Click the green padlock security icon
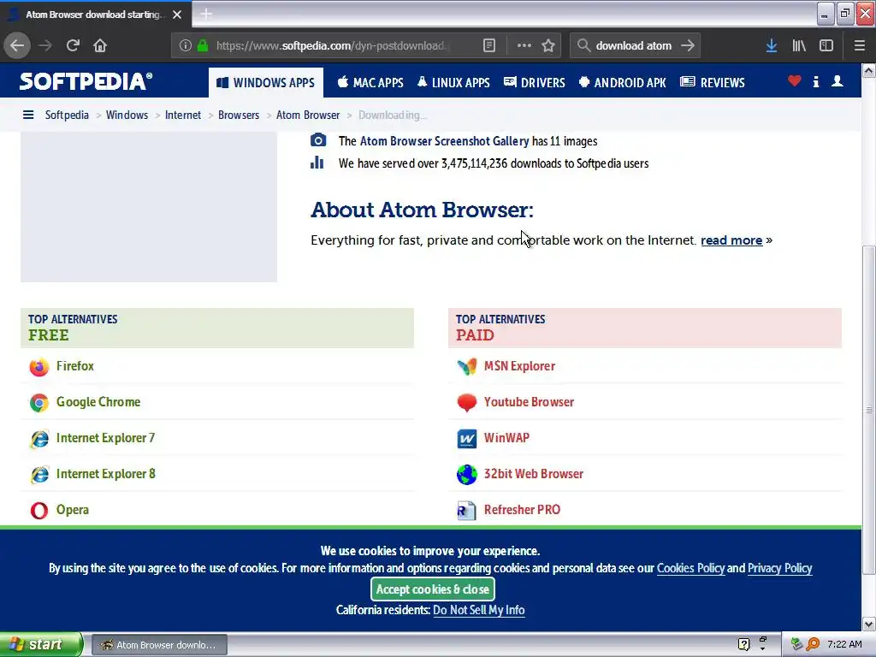This screenshot has width=876, height=657. [x=203, y=45]
